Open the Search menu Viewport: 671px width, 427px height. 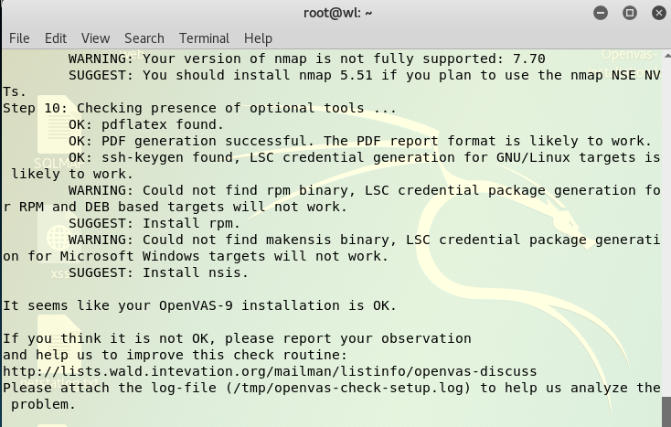144,37
